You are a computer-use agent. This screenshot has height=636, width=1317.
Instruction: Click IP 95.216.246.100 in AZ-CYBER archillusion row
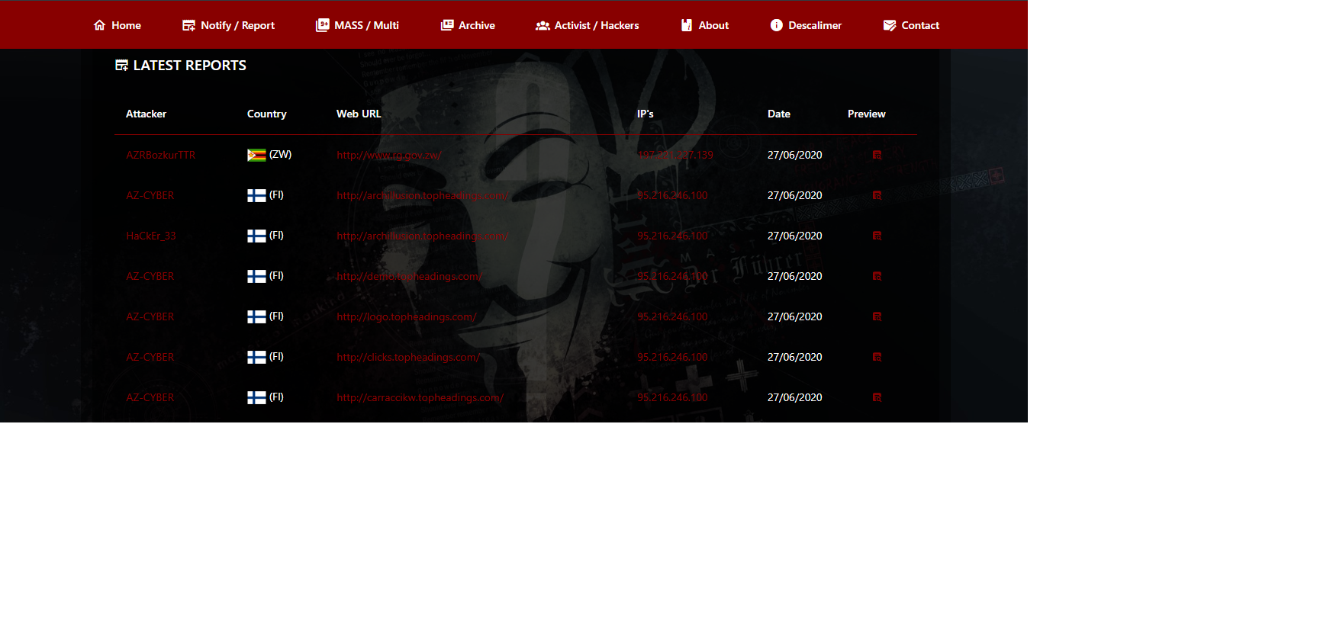[673, 195]
